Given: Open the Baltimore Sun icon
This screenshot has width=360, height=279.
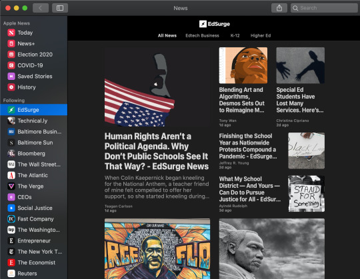Looking at the screenshot, I should coord(11,142).
